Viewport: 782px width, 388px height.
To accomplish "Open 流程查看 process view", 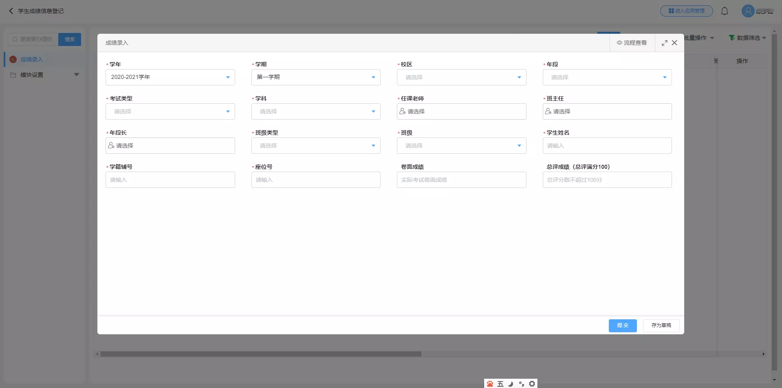I will click(x=632, y=43).
